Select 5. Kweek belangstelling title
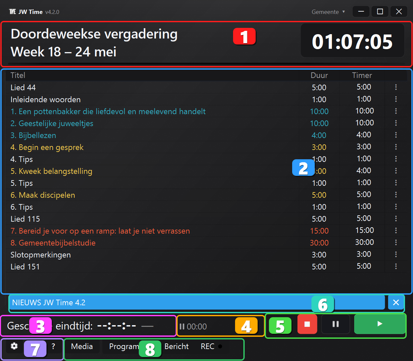 pyautogui.click(x=51, y=171)
